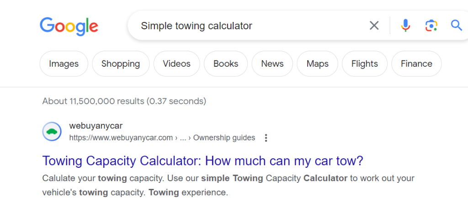This screenshot has width=468, height=219.
Task: Click the webuyanycar green car favicon
Action: [52, 132]
